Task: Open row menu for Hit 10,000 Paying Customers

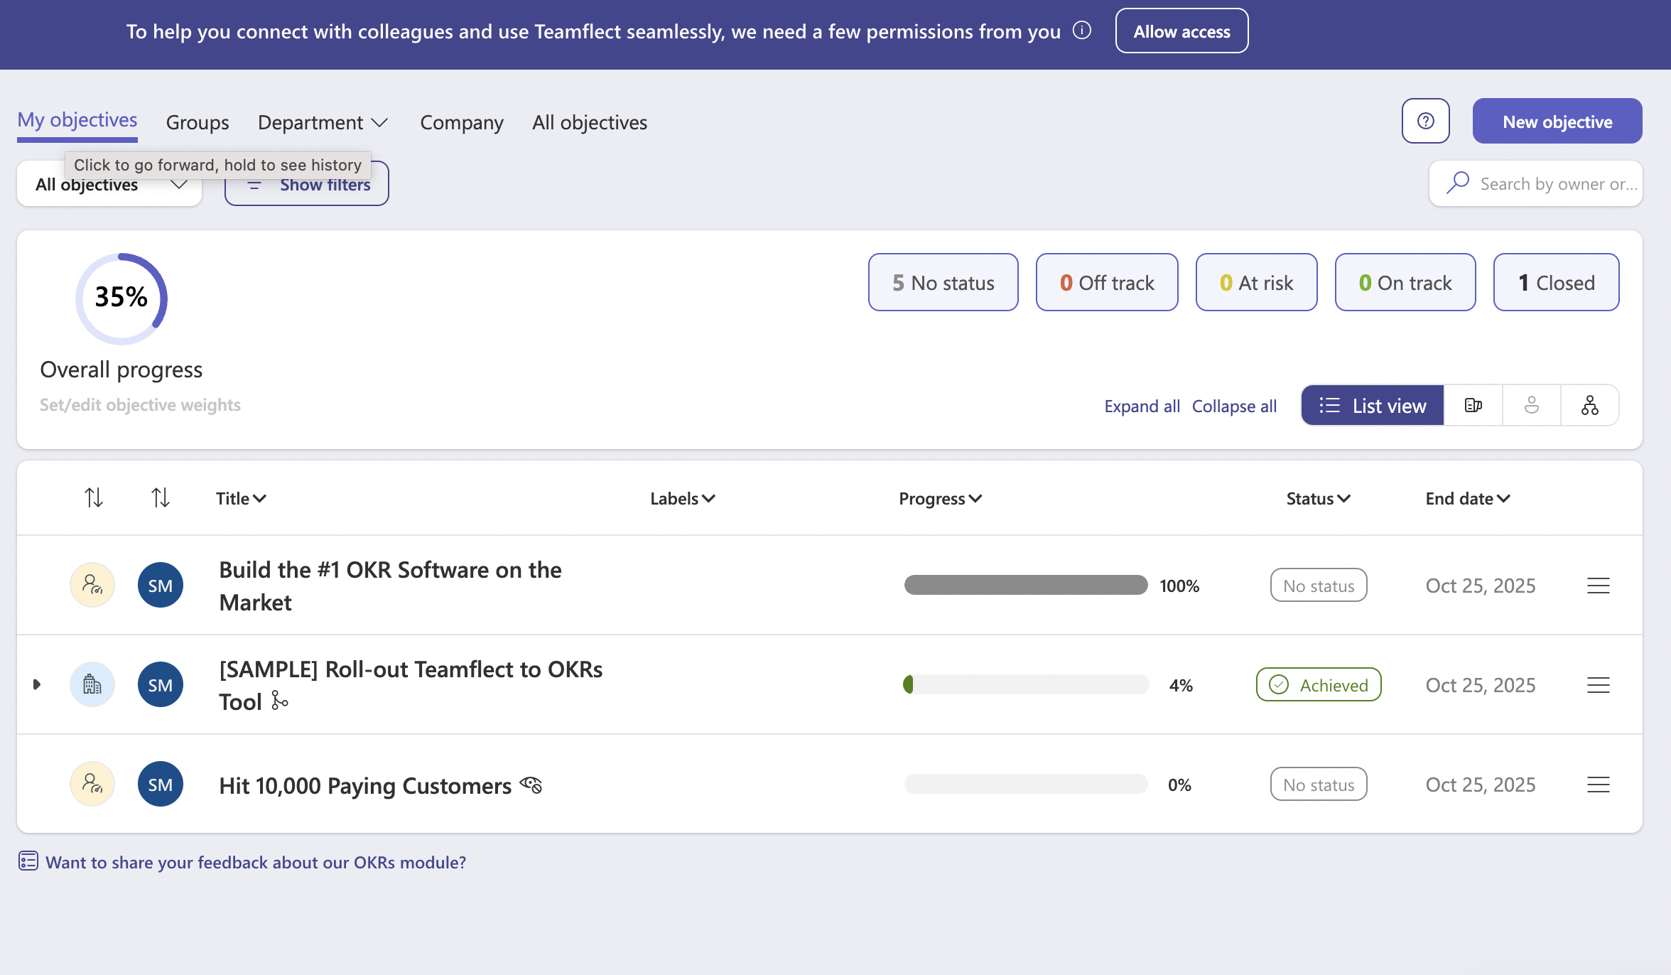Action: [x=1598, y=785]
